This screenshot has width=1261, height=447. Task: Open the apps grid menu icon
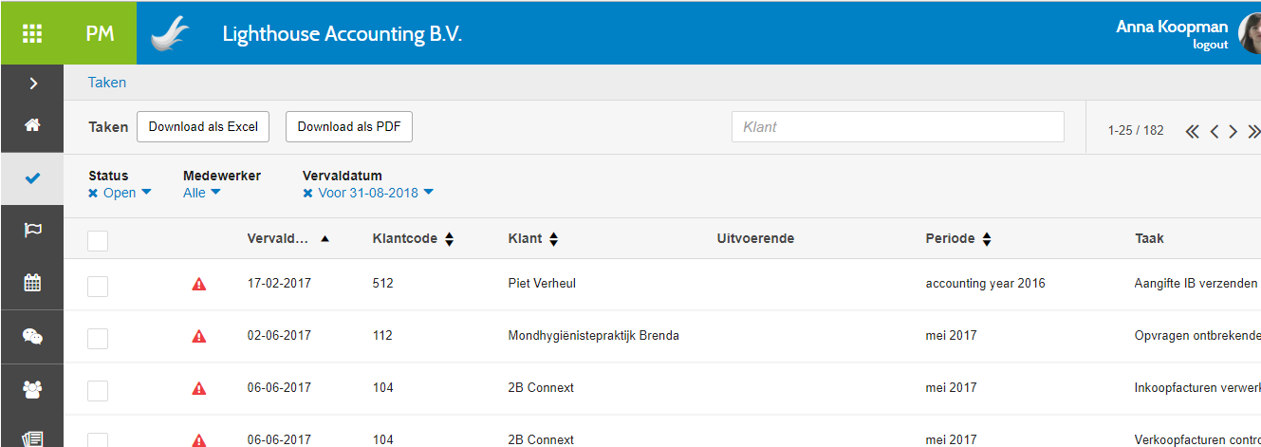[x=32, y=33]
